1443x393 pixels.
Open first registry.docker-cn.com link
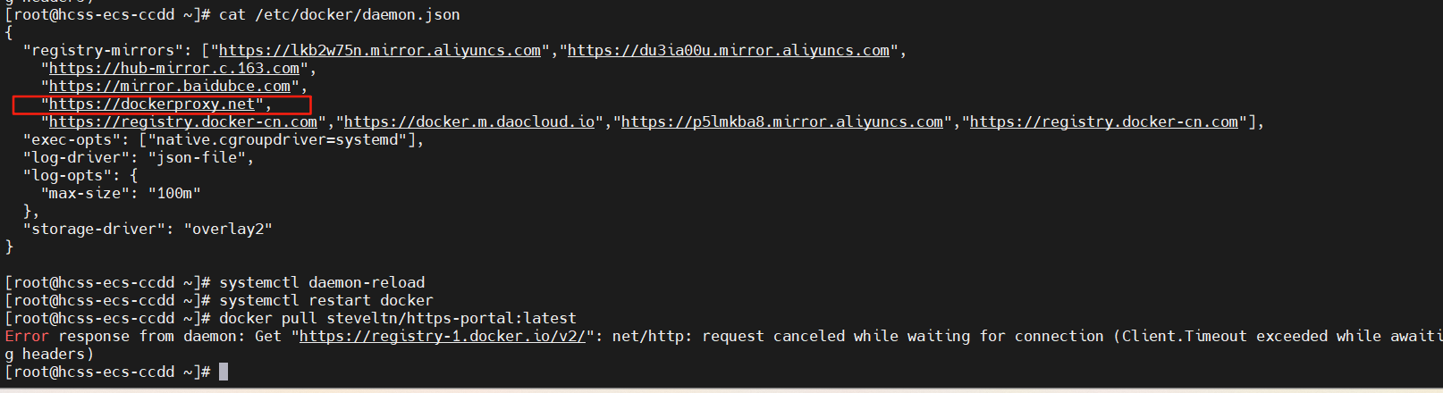pyautogui.click(x=183, y=122)
